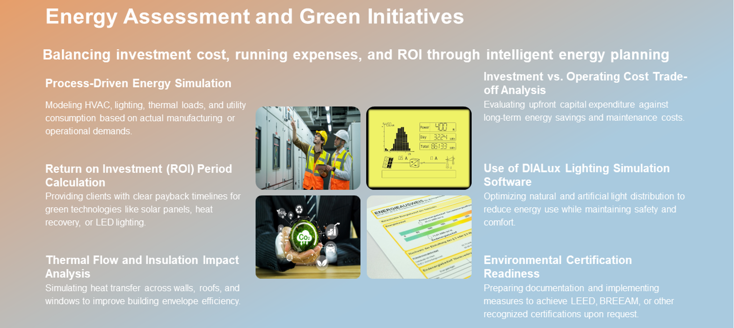The width and height of the screenshot is (734, 328).
Task: Click the CO2 cloud icon in the globe
Action: click(x=305, y=237)
